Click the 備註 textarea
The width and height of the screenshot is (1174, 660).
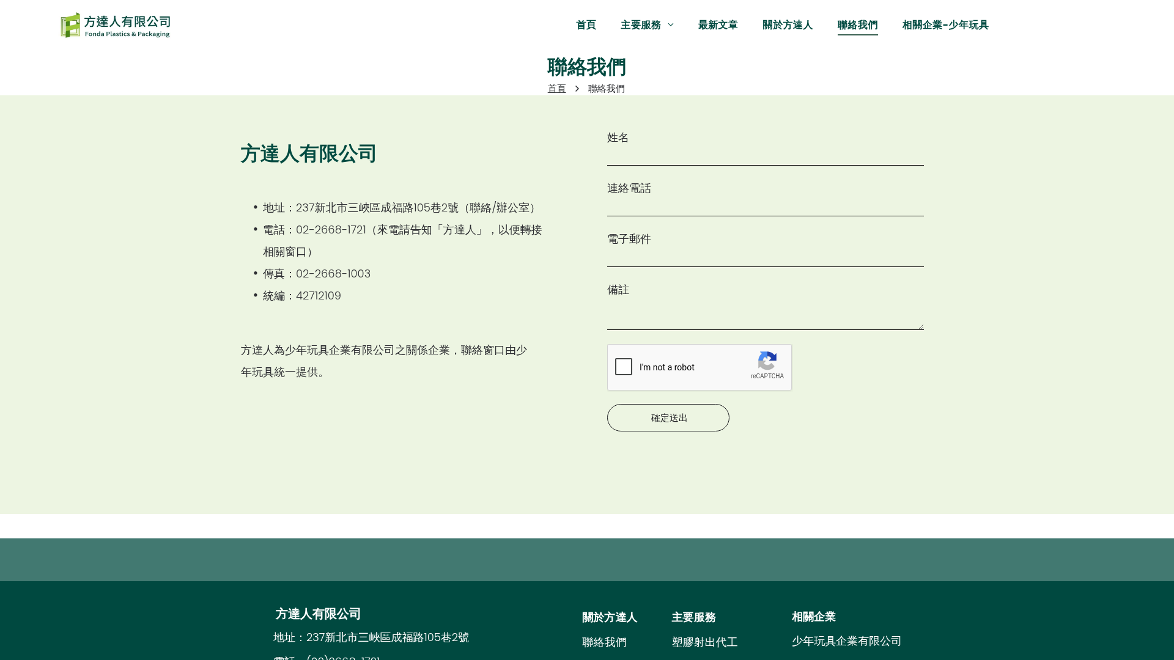point(766,314)
